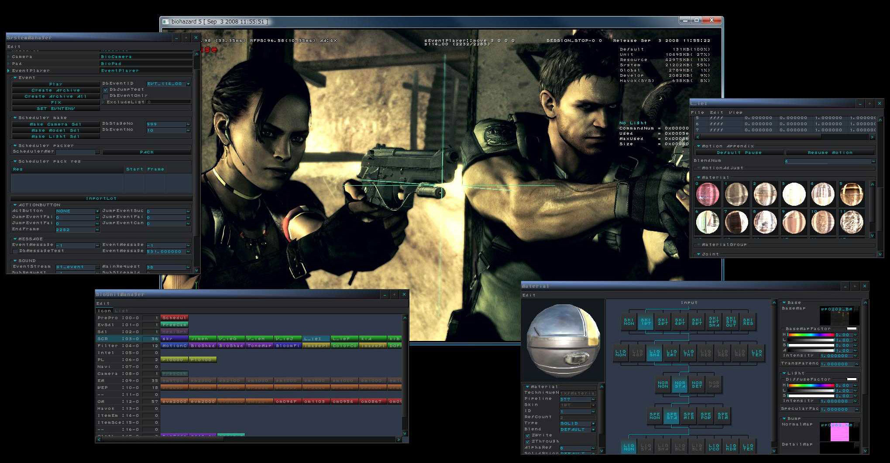Click the pink material sphere numbered 0

(x=707, y=194)
